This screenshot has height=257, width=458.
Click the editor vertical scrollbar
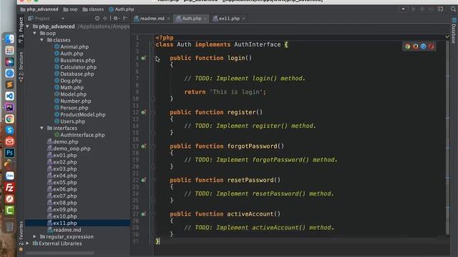coord(447,137)
